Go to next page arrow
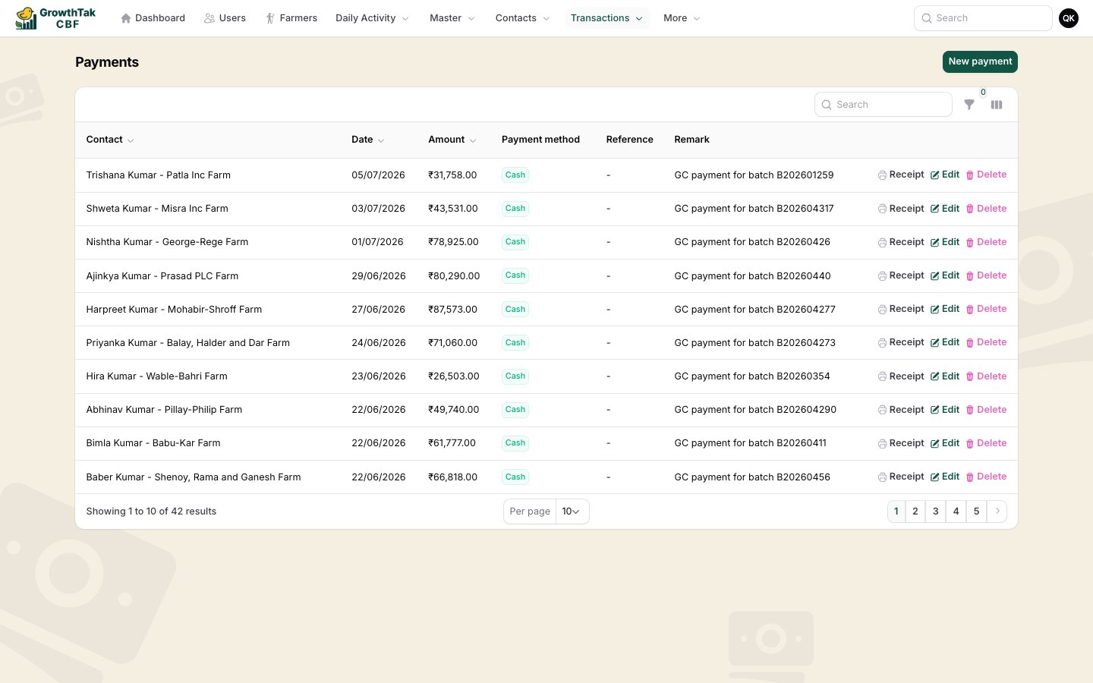 pyautogui.click(x=997, y=511)
